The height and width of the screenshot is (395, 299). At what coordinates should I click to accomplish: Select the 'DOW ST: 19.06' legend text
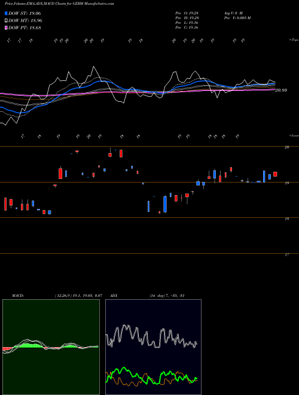[x=25, y=13]
